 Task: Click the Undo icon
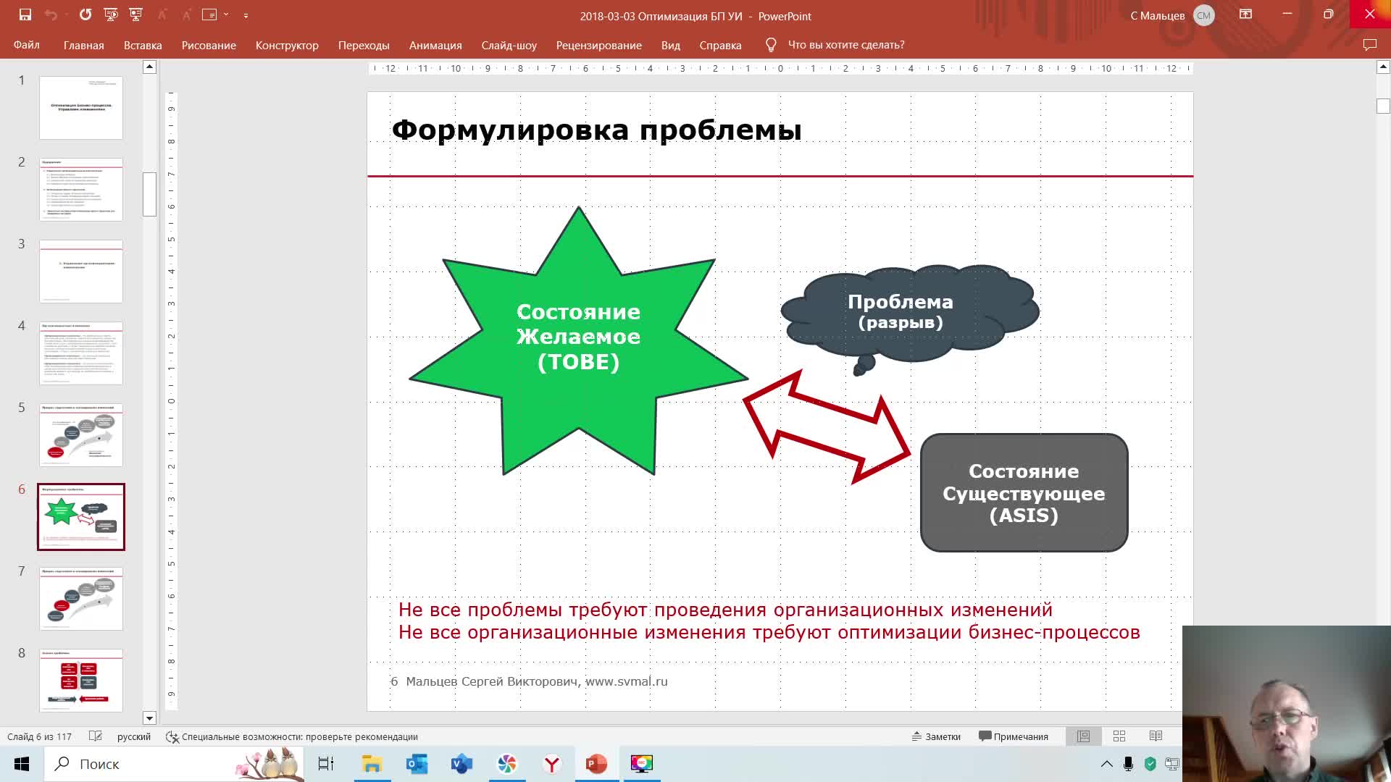point(49,14)
